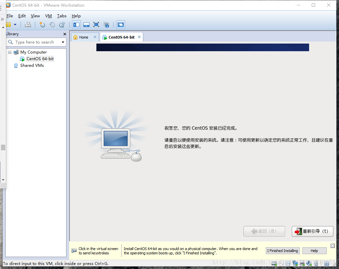Open the library search dropdown arrow
Screen dimensions: 339x269
63,42
